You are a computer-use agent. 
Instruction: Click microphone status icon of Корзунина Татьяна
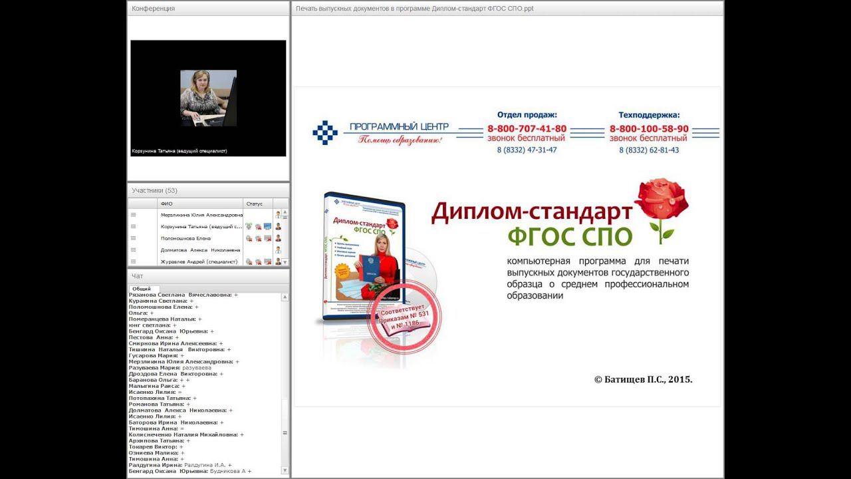coord(249,226)
